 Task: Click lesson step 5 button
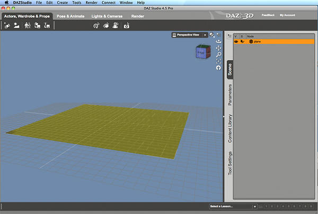[x=288, y=207]
